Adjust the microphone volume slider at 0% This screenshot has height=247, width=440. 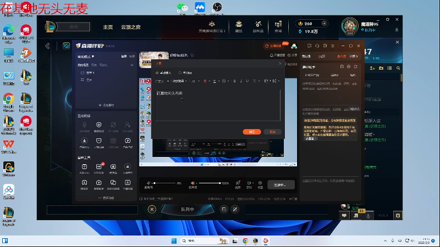(165, 183)
